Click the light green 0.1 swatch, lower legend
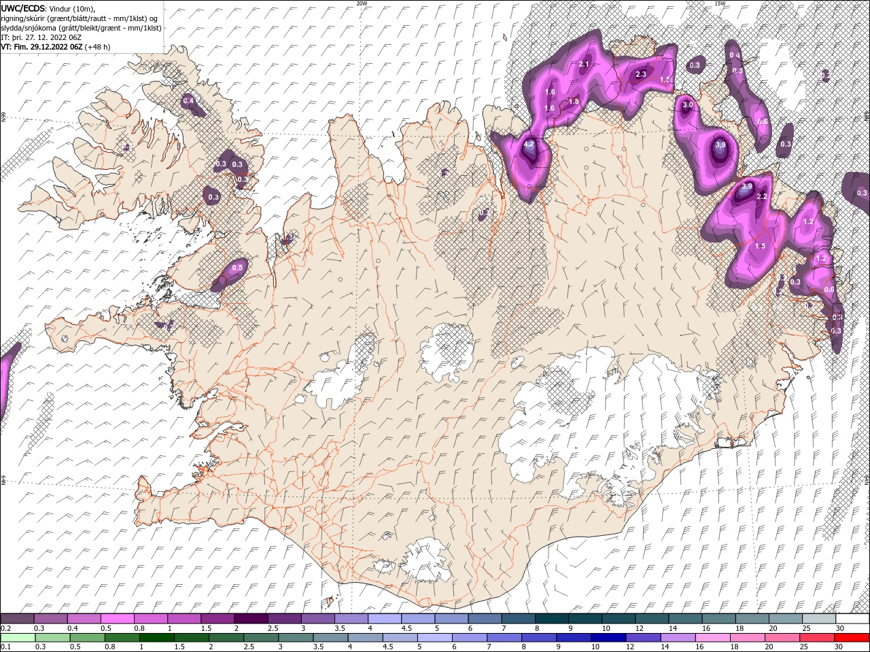 18,637
